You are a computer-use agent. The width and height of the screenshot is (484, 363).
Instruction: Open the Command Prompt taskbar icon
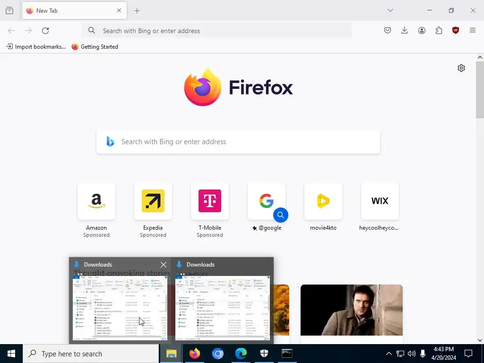[x=287, y=354]
